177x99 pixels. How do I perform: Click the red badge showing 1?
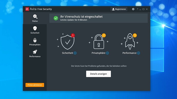[73, 35]
